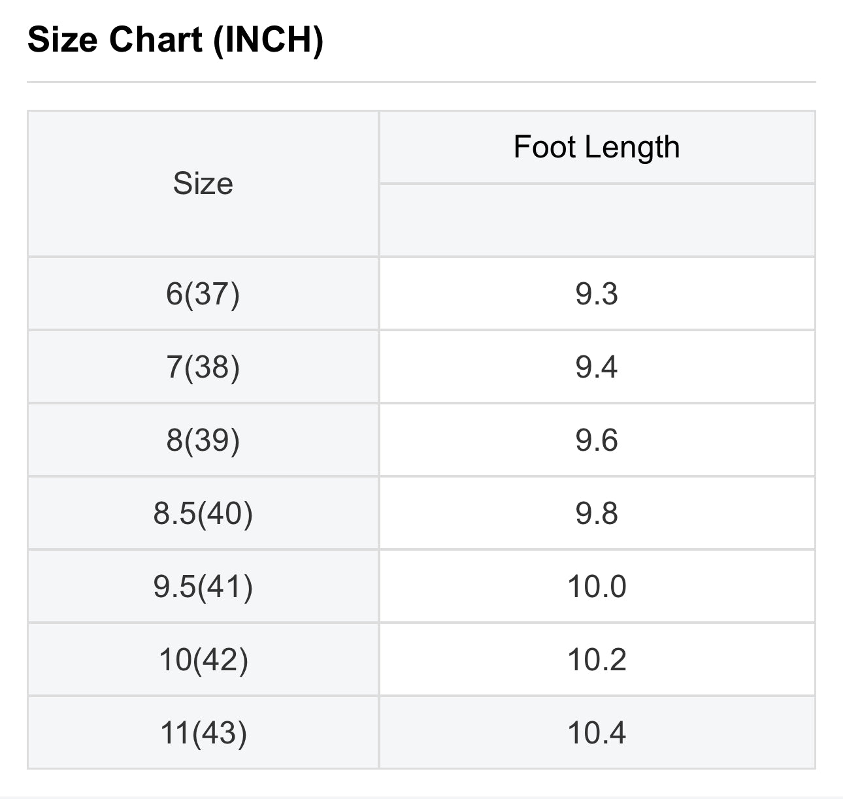Viewport: 843px width, 799px height.
Task: Click the 6(37) size cell
Action: (203, 293)
